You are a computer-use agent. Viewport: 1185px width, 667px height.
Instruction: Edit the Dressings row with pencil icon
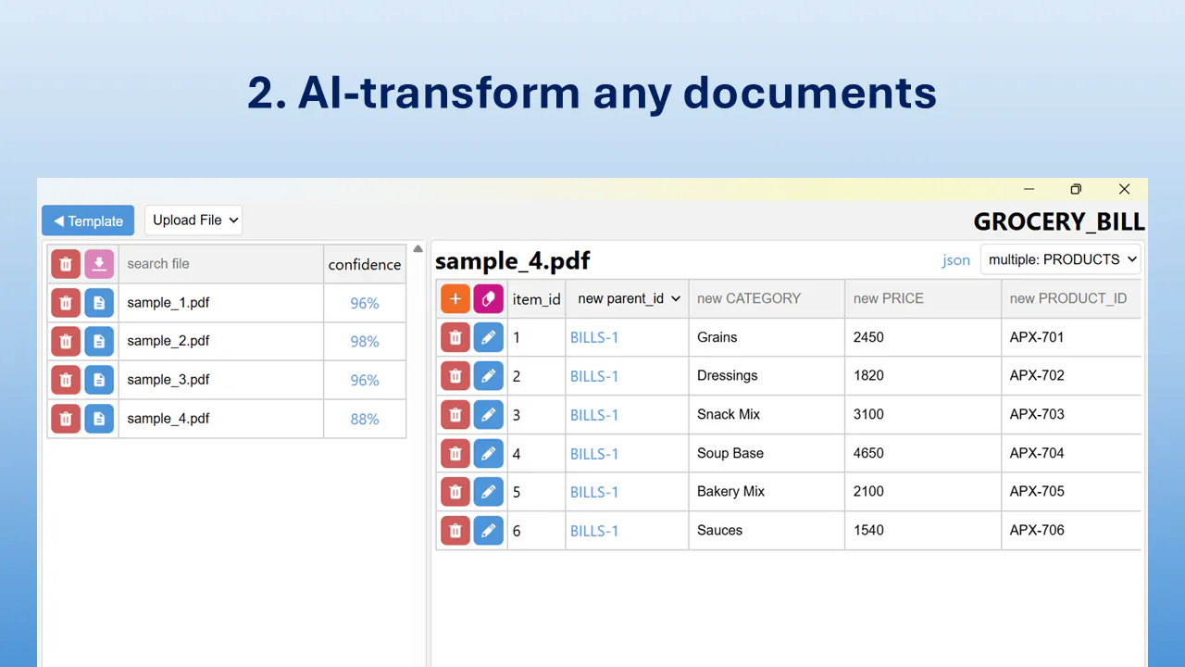(x=489, y=376)
